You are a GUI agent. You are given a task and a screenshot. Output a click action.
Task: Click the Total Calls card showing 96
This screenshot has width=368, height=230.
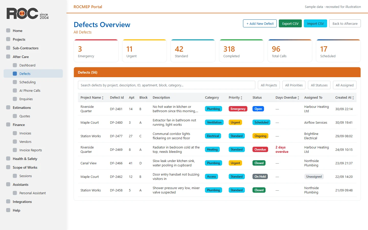click(x=290, y=51)
